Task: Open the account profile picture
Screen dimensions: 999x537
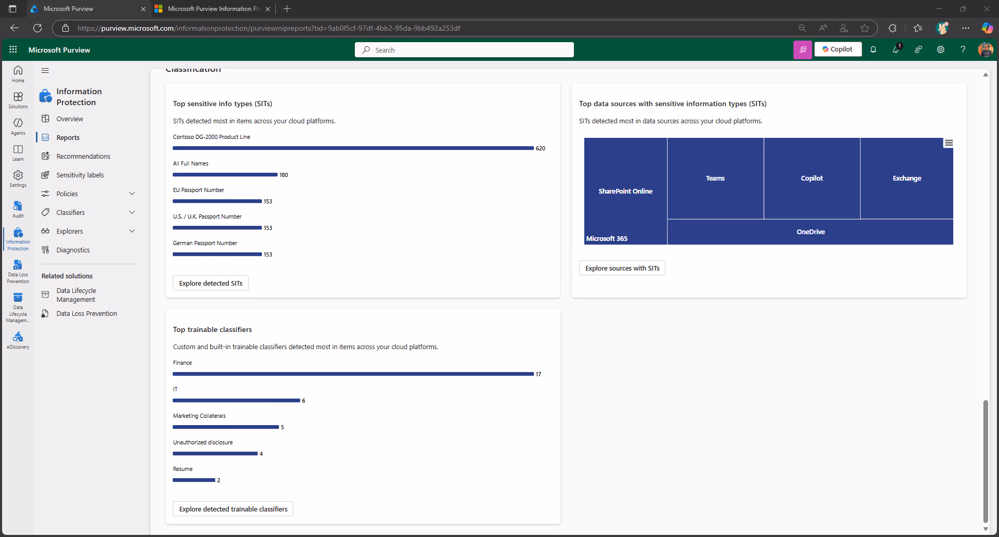Action: [x=985, y=49]
